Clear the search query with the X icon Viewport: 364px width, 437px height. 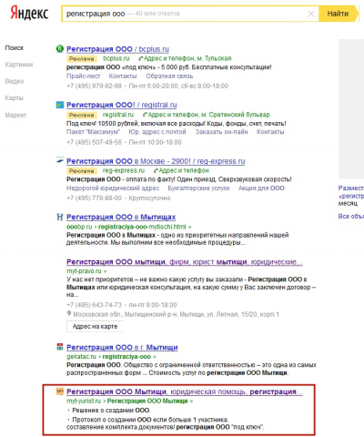(311, 14)
